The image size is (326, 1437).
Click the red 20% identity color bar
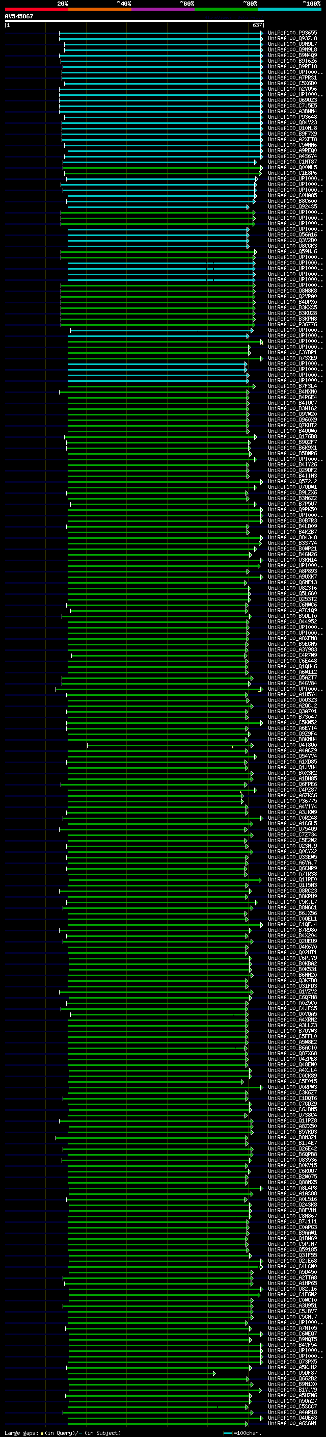click(36, 9)
